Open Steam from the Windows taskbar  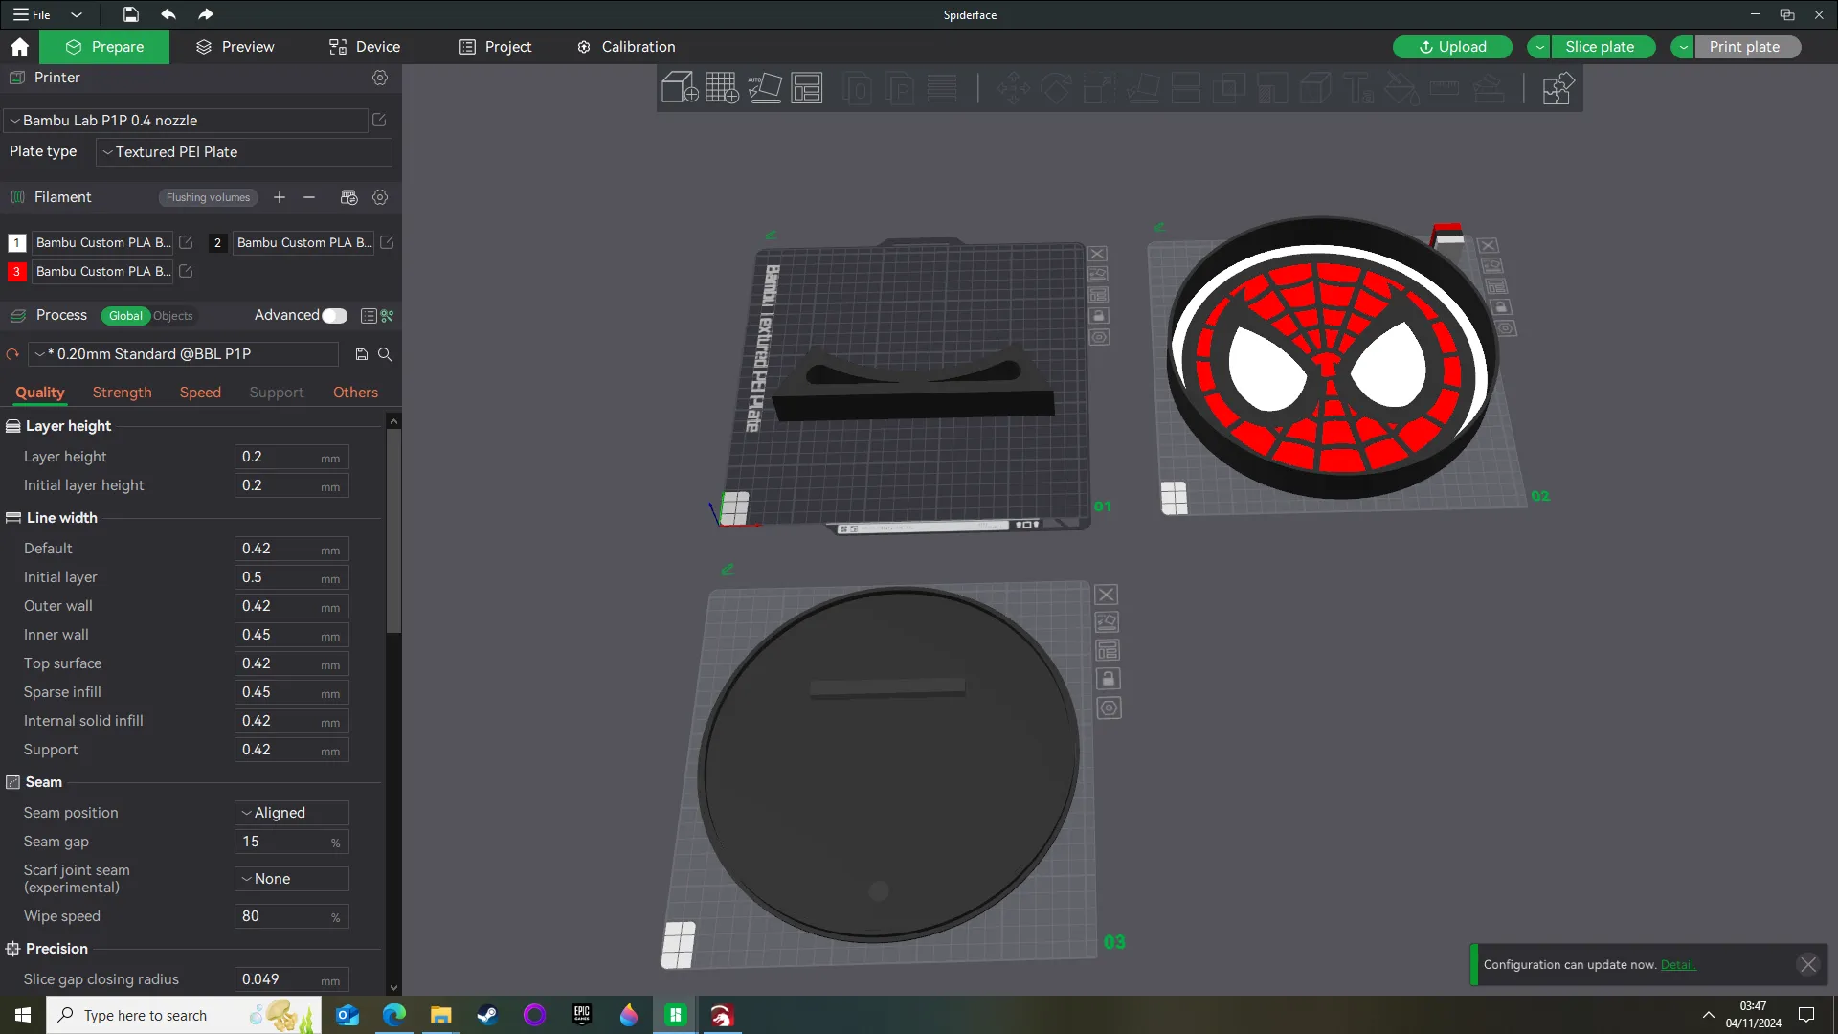[x=487, y=1015]
